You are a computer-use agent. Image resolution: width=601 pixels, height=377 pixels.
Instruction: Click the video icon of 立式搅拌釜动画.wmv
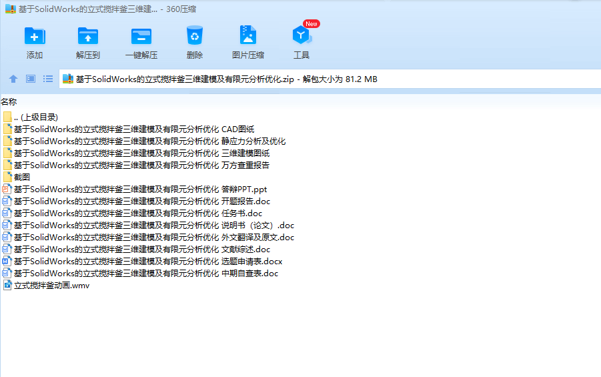[7, 285]
